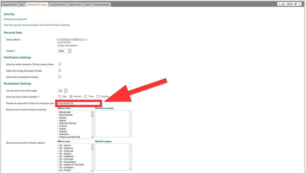Screen dimensions: 306x173
Task: Open the Memberships tab
Action: (x=102, y=5)
